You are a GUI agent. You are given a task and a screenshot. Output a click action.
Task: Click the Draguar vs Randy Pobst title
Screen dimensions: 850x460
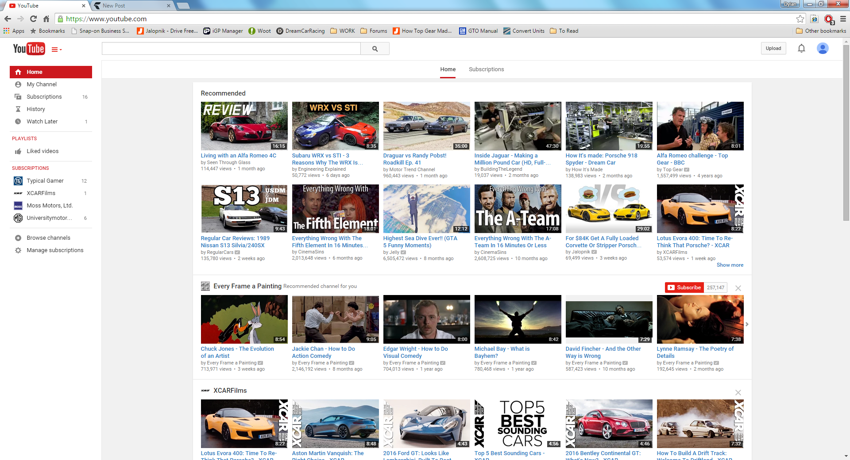click(414, 159)
